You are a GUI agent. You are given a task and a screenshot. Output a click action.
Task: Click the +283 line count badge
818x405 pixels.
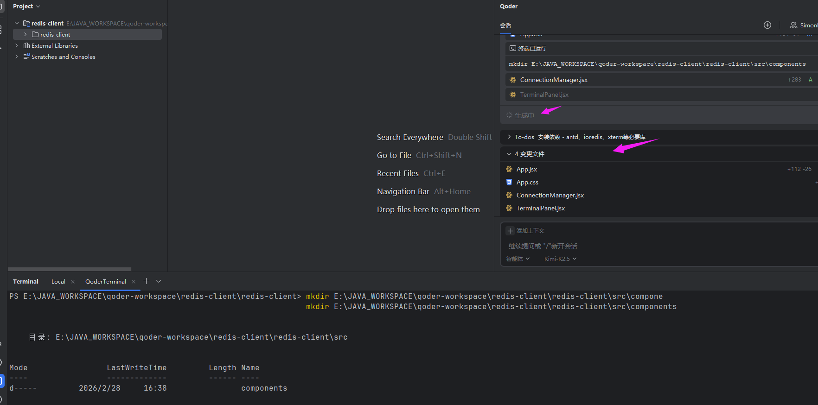point(794,80)
